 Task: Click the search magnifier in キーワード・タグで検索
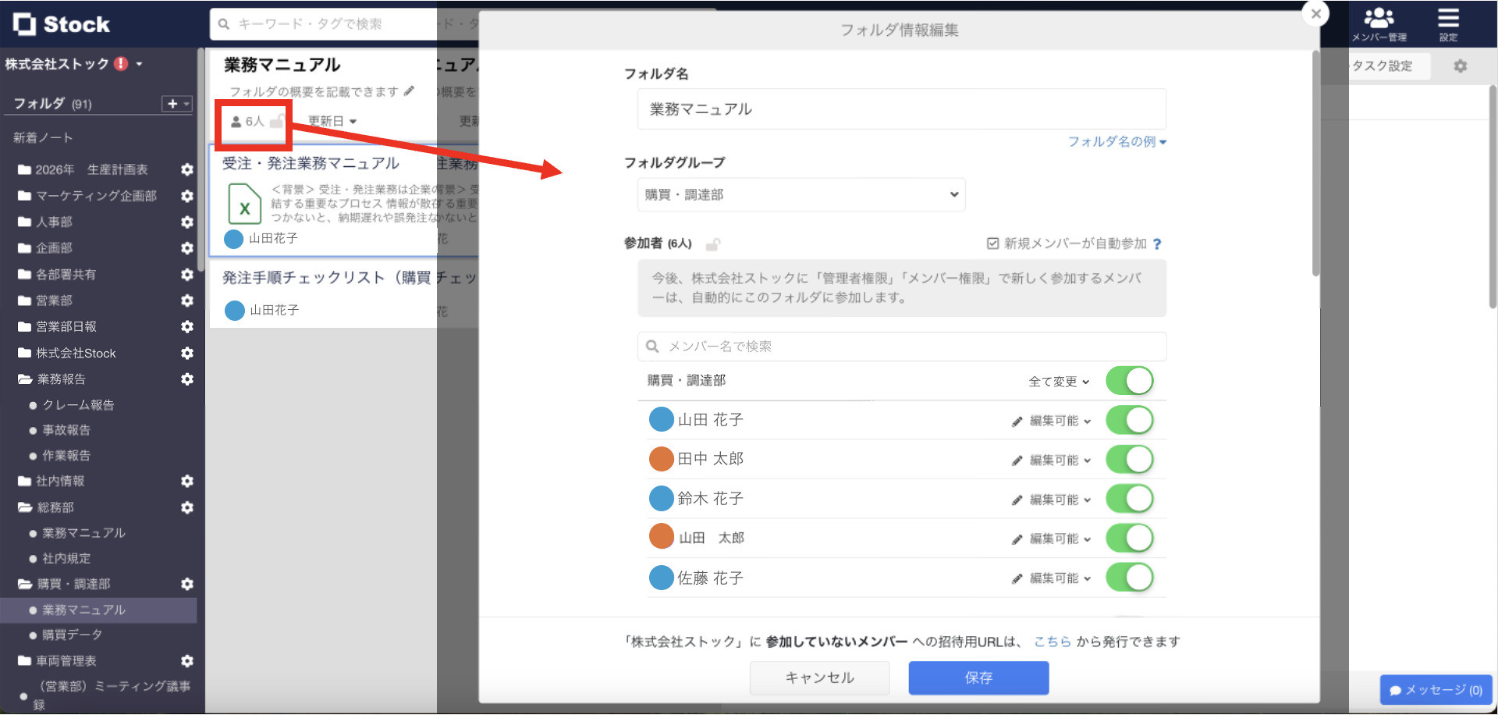[x=222, y=23]
